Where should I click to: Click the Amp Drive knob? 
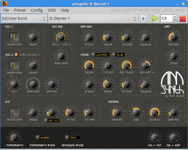(173, 56)
